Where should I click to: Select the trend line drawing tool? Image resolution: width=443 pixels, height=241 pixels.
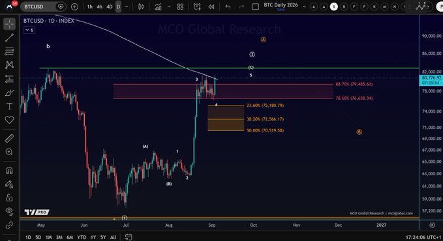click(9, 38)
